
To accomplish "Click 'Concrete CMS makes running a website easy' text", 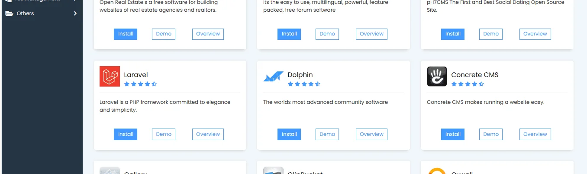I will pyautogui.click(x=485, y=102).
